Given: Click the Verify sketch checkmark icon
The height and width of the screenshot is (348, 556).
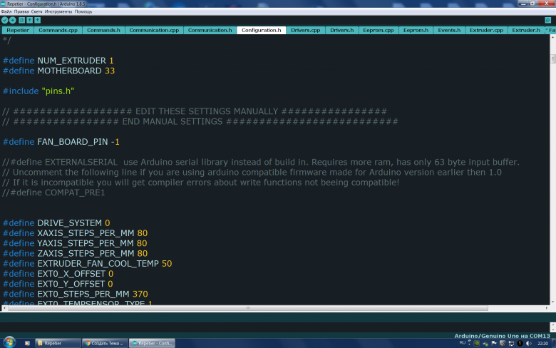Looking at the screenshot, I should tap(5, 20).
